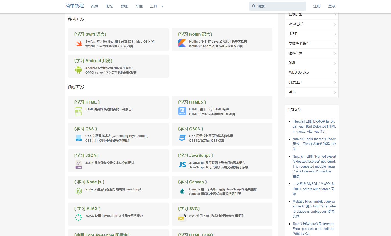Select Java 技术 in the sidebar
Screen dimensions: 391x236
[296, 24]
